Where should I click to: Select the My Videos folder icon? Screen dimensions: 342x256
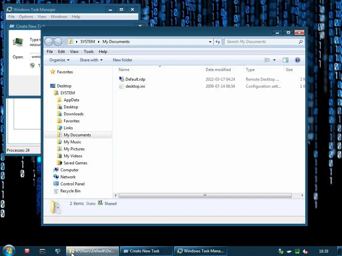pyautogui.click(x=59, y=156)
